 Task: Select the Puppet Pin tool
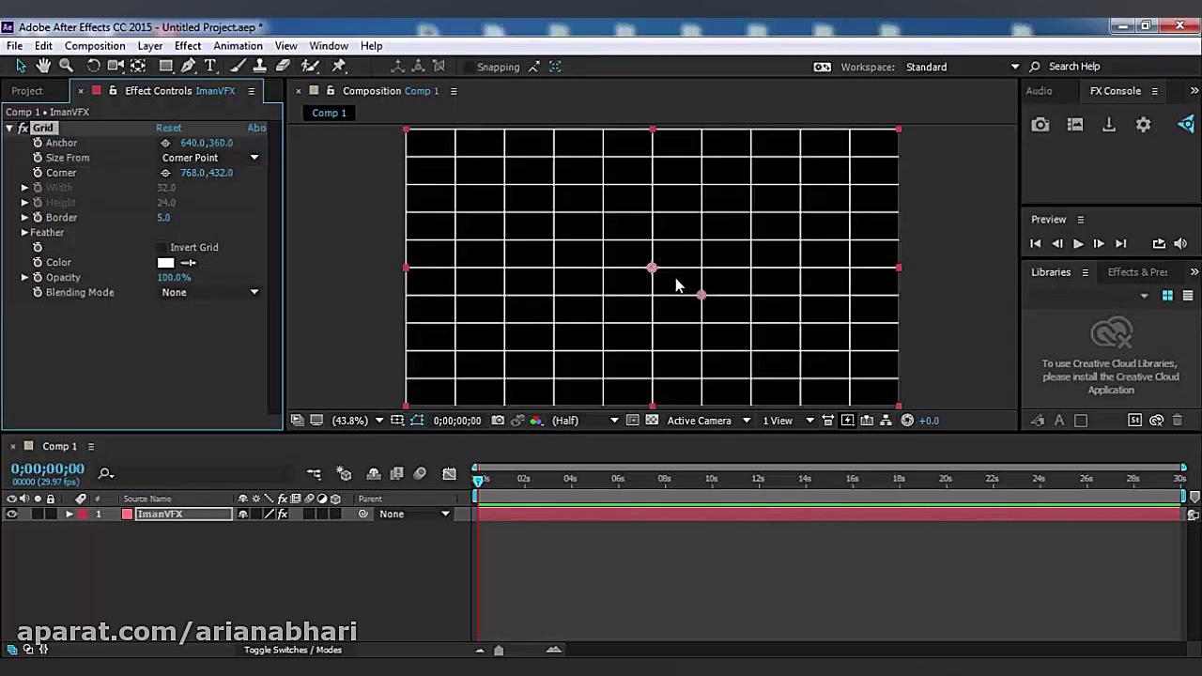tap(339, 66)
